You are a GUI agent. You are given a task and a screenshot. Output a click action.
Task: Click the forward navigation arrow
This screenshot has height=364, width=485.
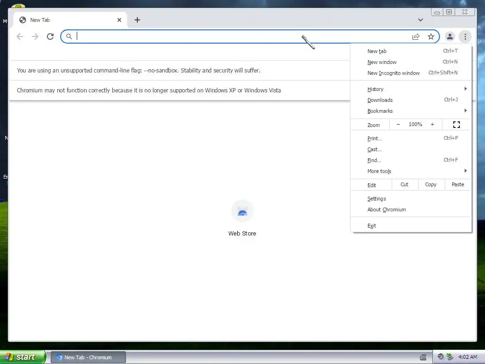click(35, 36)
